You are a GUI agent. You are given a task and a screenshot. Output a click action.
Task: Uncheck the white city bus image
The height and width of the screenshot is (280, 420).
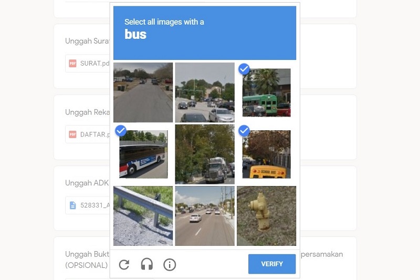(143, 154)
